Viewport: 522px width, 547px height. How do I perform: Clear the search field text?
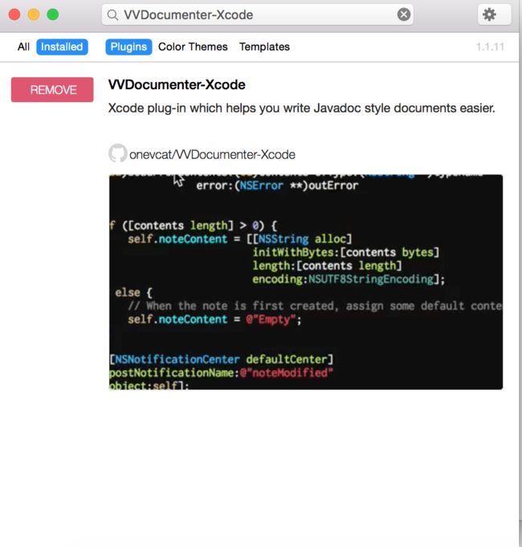pos(404,14)
